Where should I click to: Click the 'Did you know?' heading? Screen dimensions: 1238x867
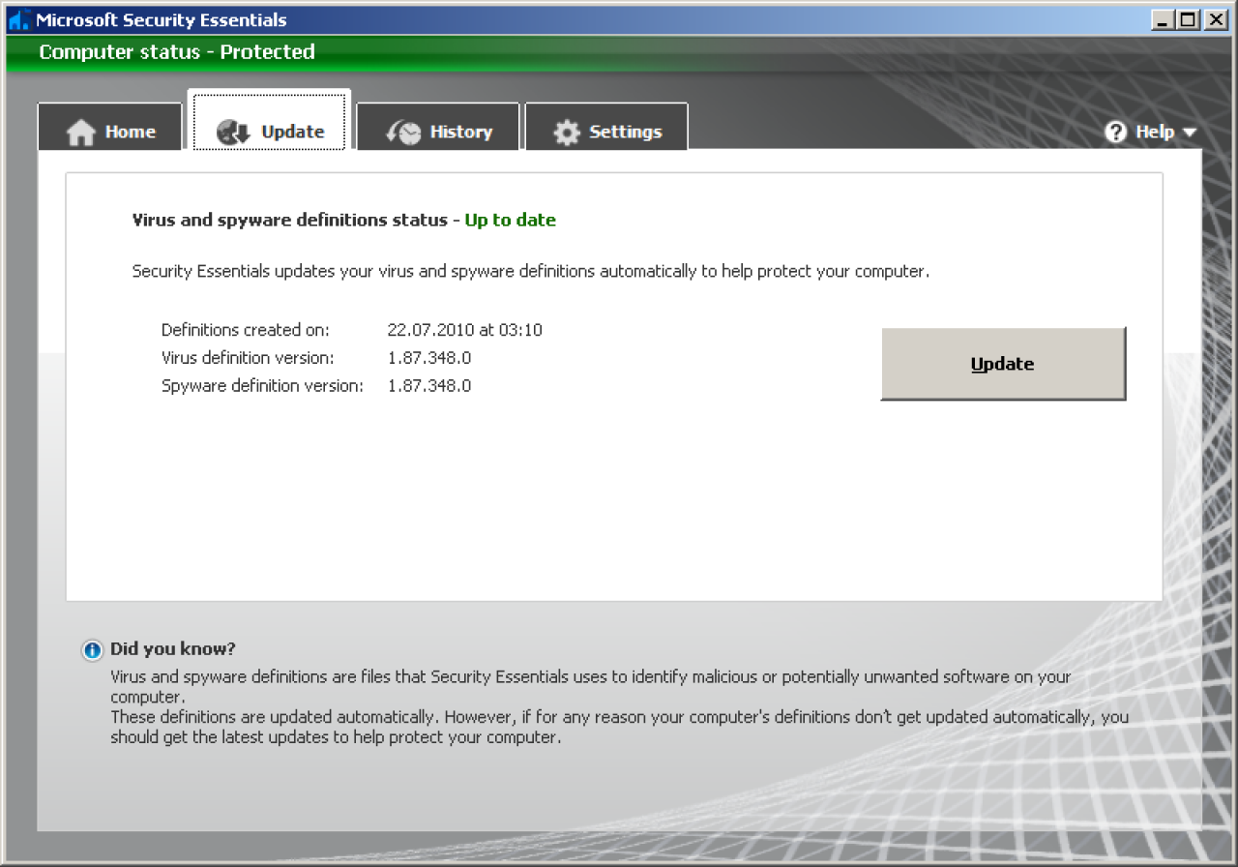click(x=173, y=649)
